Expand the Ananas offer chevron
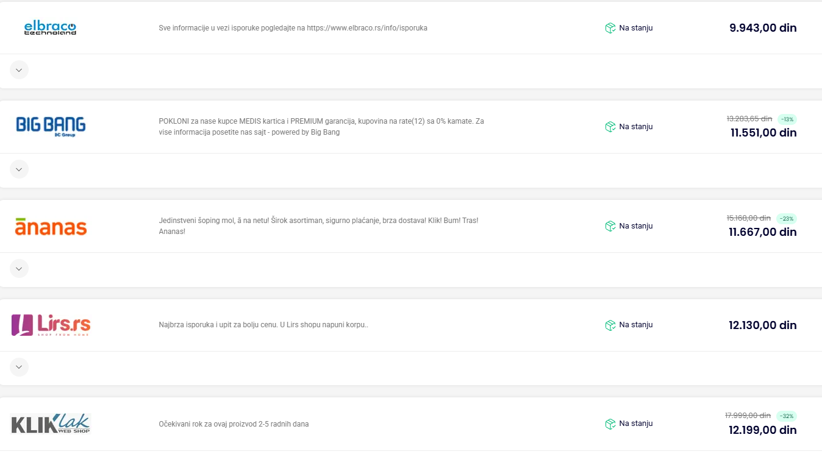 [19, 268]
